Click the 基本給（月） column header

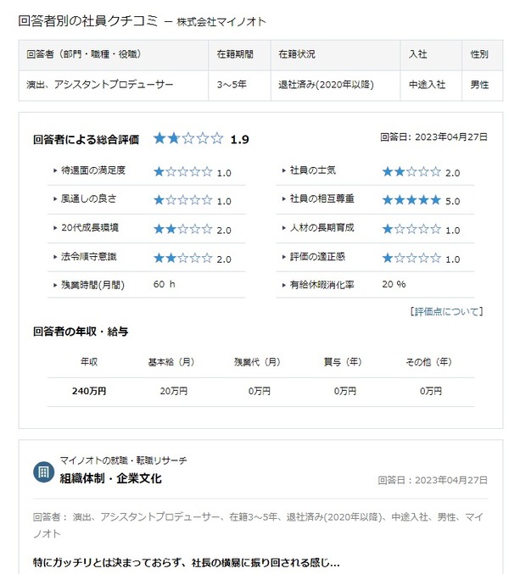[x=171, y=362]
